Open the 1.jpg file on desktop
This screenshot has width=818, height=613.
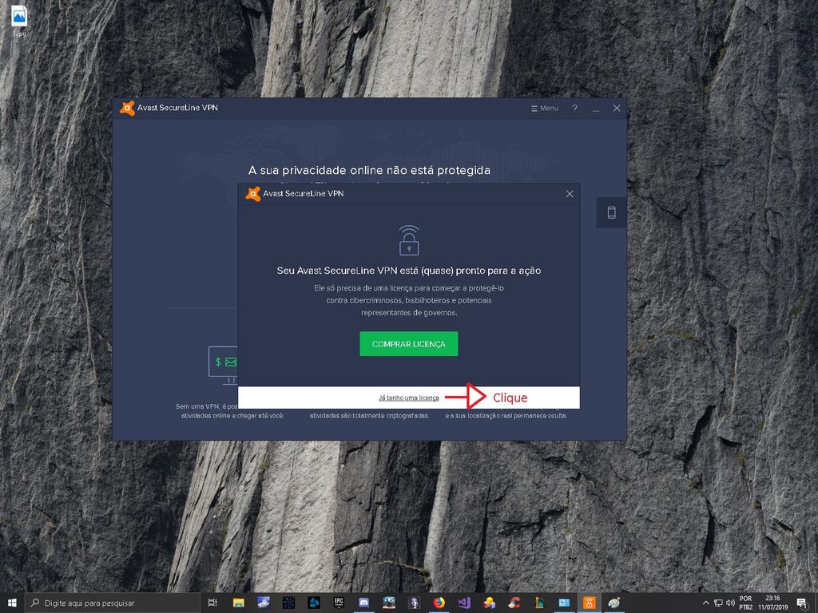[19, 22]
